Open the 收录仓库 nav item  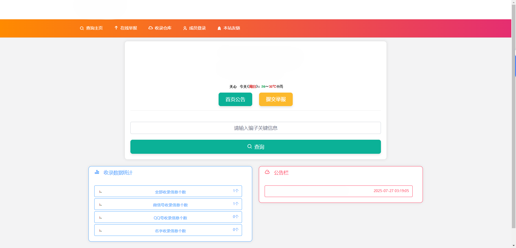[x=160, y=28]
